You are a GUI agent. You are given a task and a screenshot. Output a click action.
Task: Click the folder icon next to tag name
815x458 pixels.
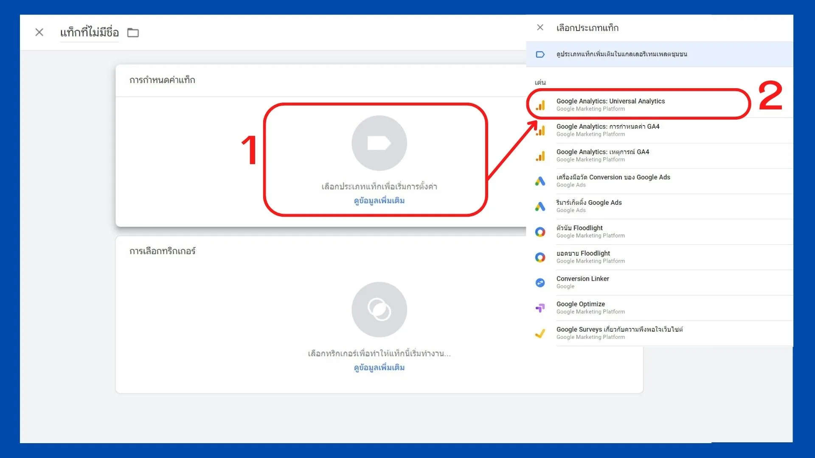coord(133,32)
